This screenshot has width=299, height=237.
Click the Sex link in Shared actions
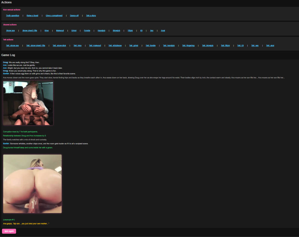(152, 31)
